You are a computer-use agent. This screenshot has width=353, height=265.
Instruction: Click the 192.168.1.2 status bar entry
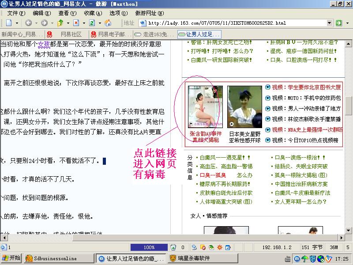pyautogui.click(x=277, y=247)
